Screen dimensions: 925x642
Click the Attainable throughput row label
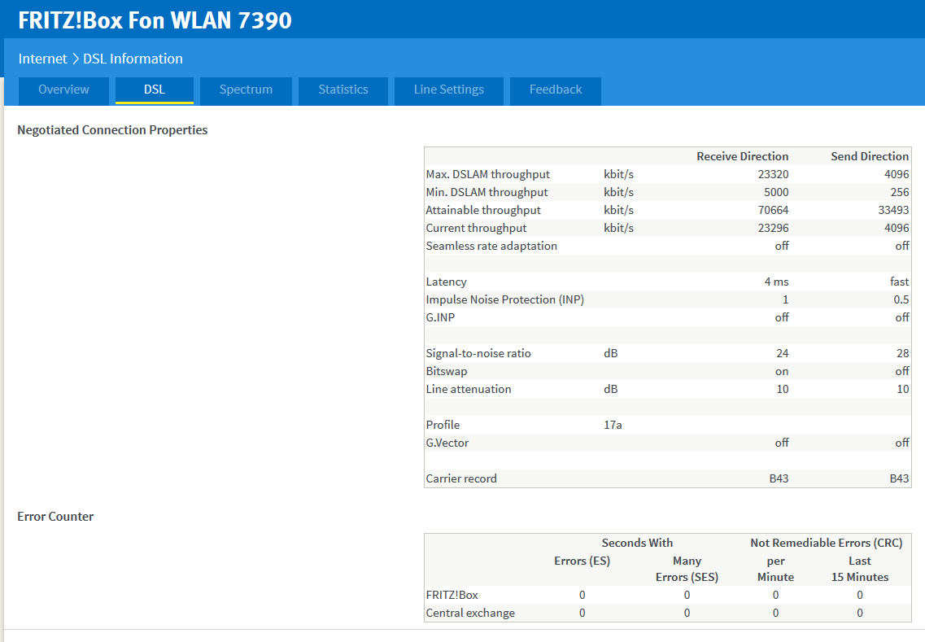point(483,210)
